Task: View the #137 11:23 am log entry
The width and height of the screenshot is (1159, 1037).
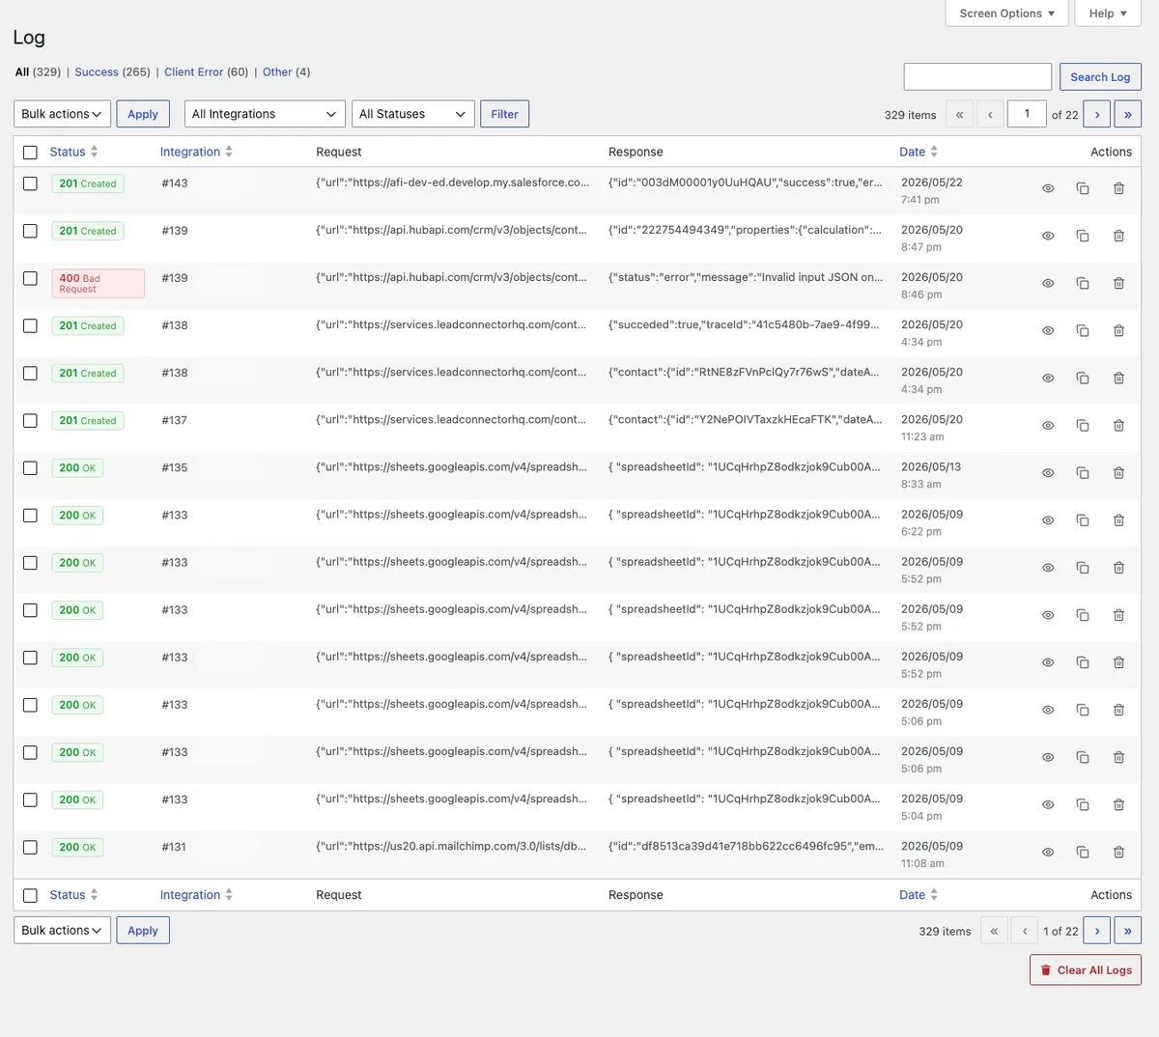Action: pos(1048,425)
